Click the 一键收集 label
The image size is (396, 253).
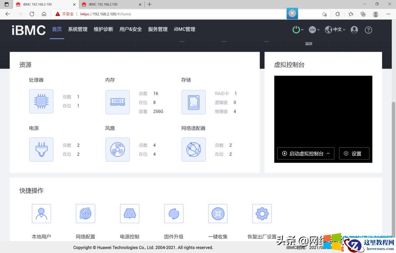218,237
